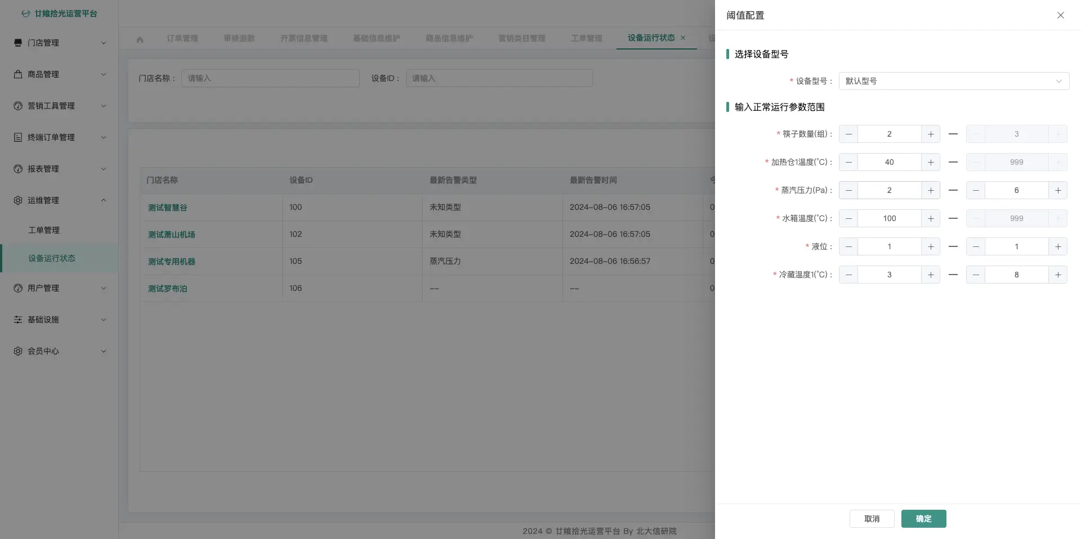The image size is (1081, 539).
Task: Decrease 冷藏温度1 minimum value with minus
Action: (848, 275)
